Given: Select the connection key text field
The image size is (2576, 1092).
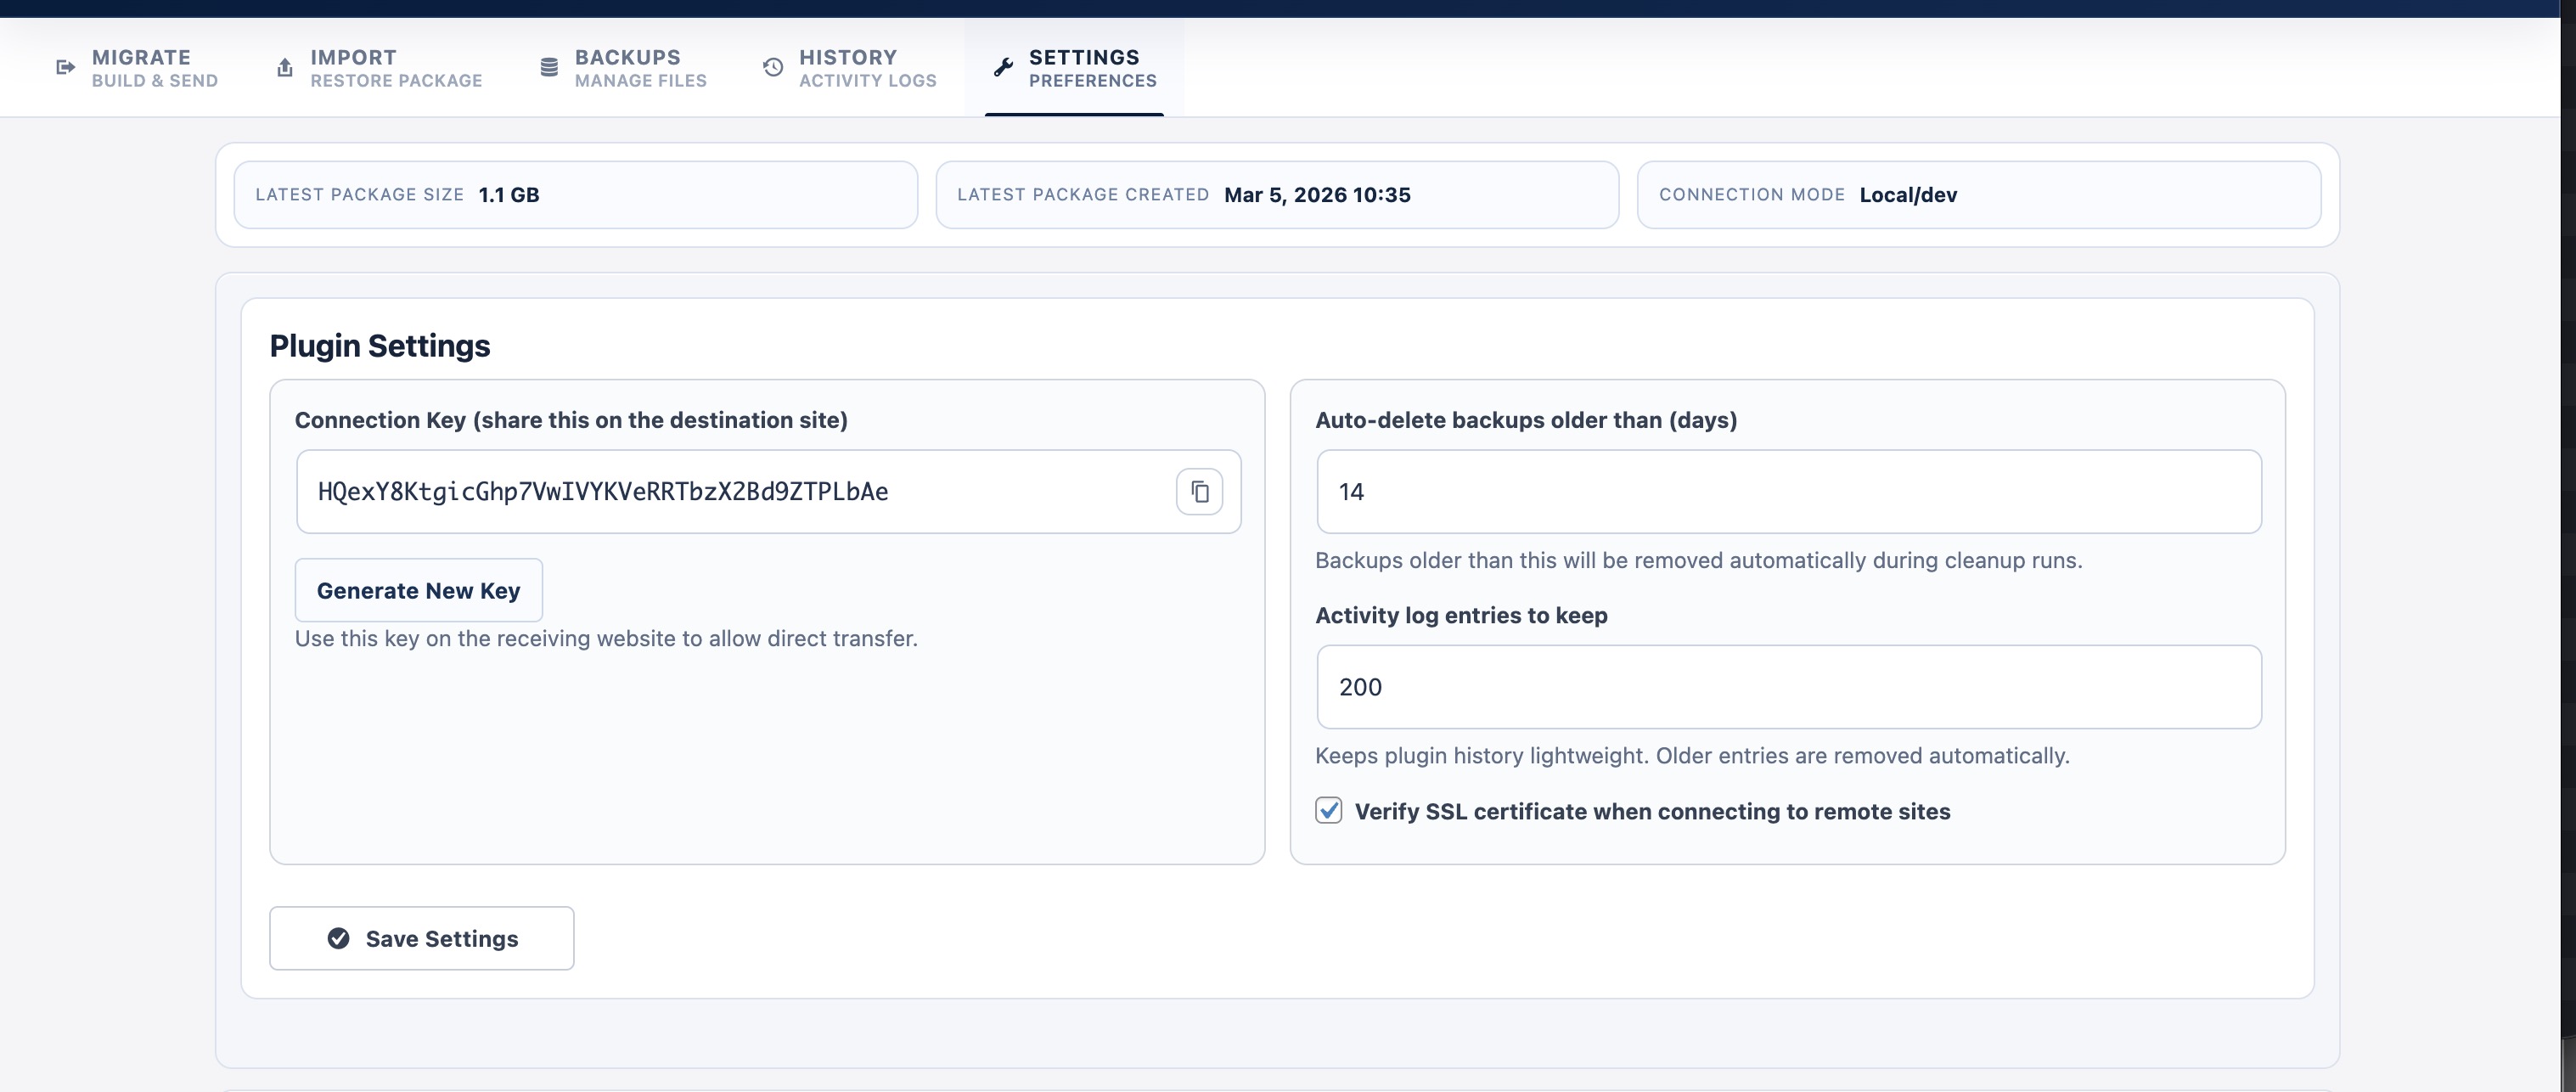Looking at the screenshot, I should (x=700, y=491).
